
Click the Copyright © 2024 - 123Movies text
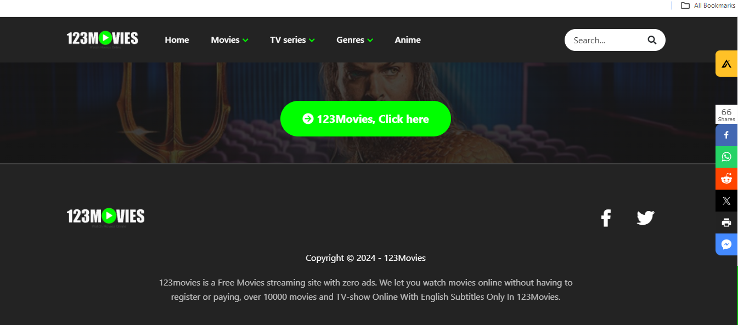tap(365, 258)
